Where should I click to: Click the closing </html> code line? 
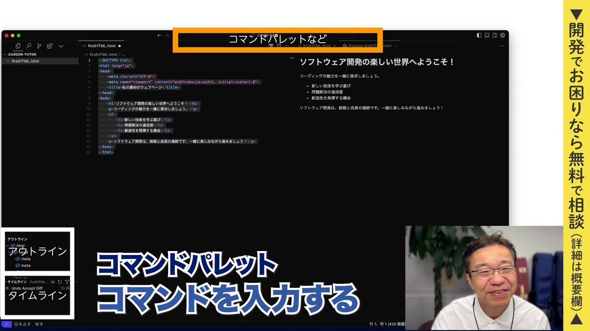click(106, 152)
